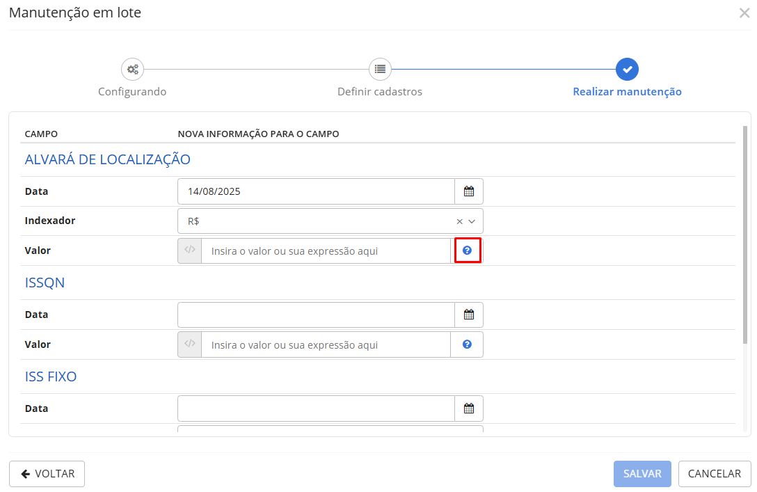Screen dimensions: 757x492
Task: Select the Configurando step label
Action: coord(132,92)
